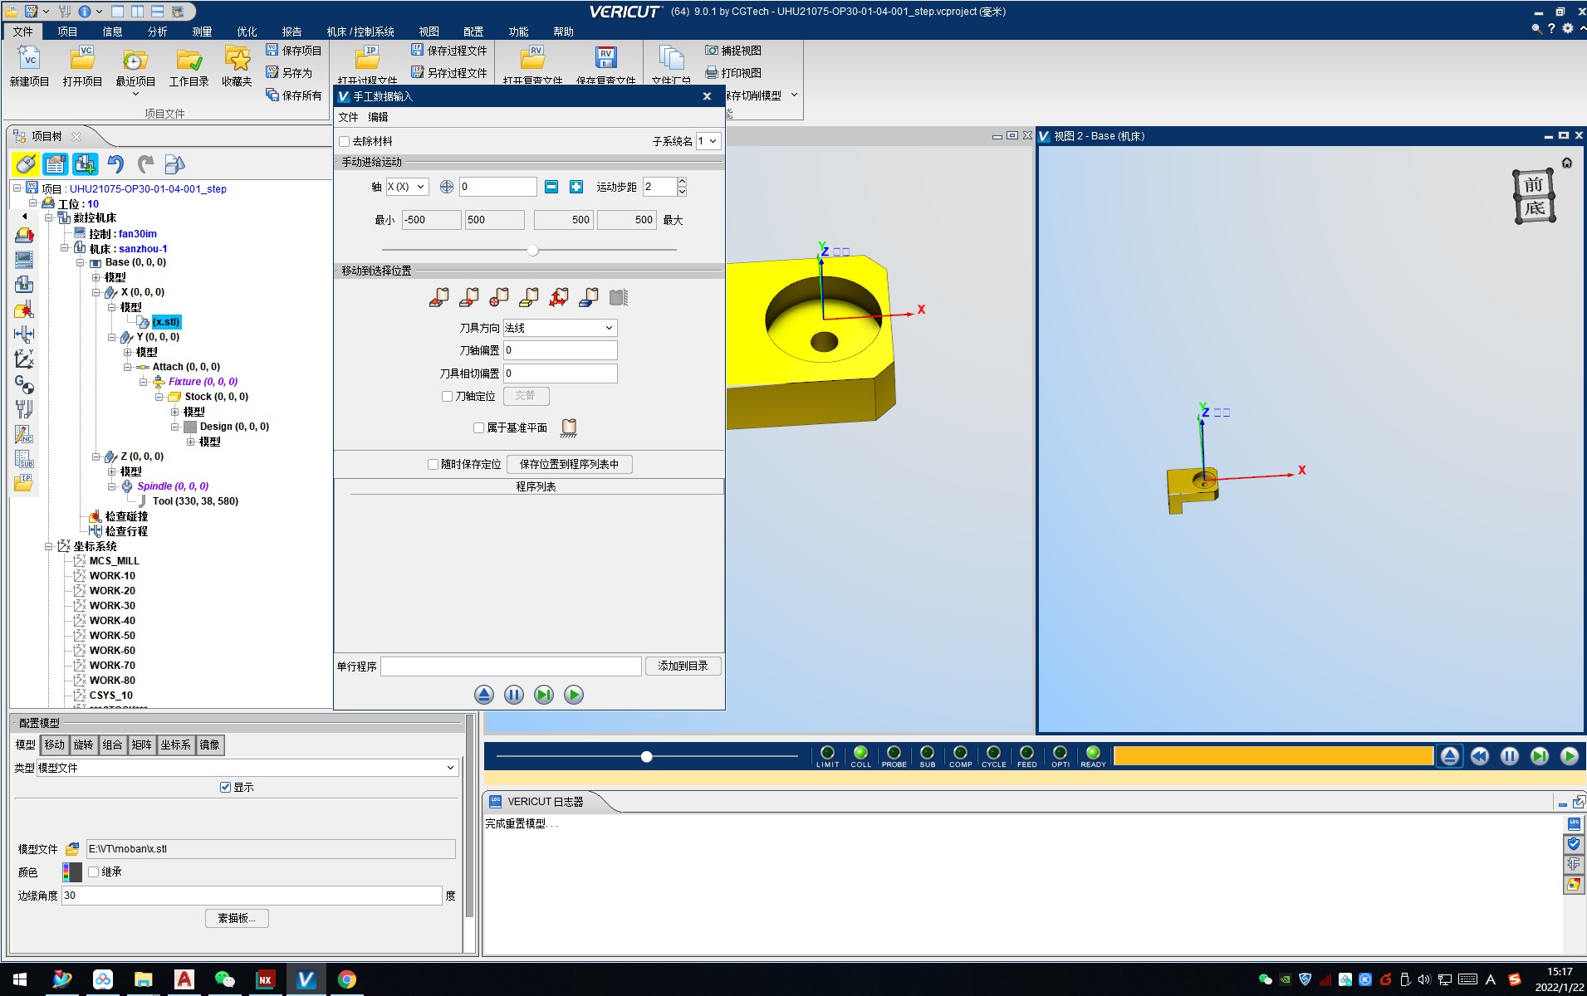The image size is (1587, 996).
Task: Click the model color swatch
Action: (72, 871)
